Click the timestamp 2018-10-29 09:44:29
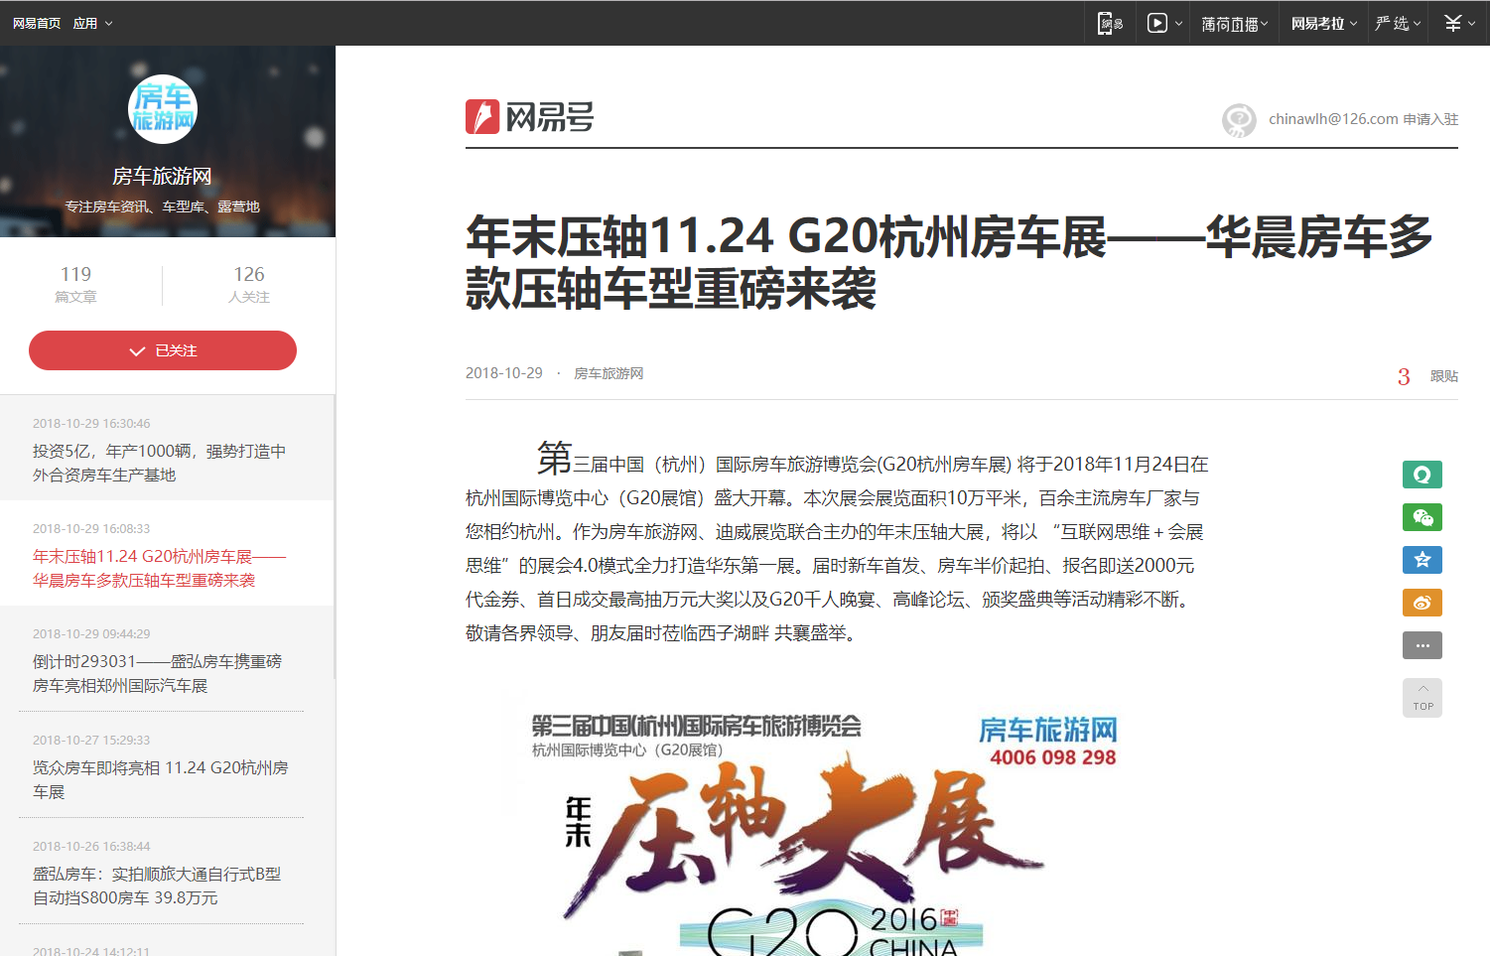 pyautogui.click(x=91, y=633)
